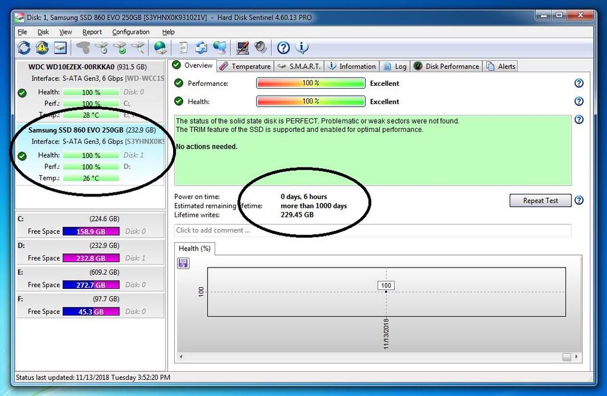Click the status bar last updated text
The image size is (607, 396).
pos(93,378)
